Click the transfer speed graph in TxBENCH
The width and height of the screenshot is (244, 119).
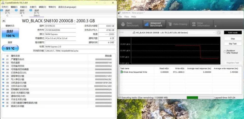click(x=170, y=51)
